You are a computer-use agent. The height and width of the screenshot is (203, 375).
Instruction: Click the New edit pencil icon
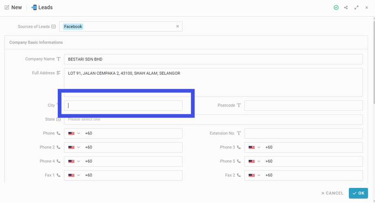(7, 7)
